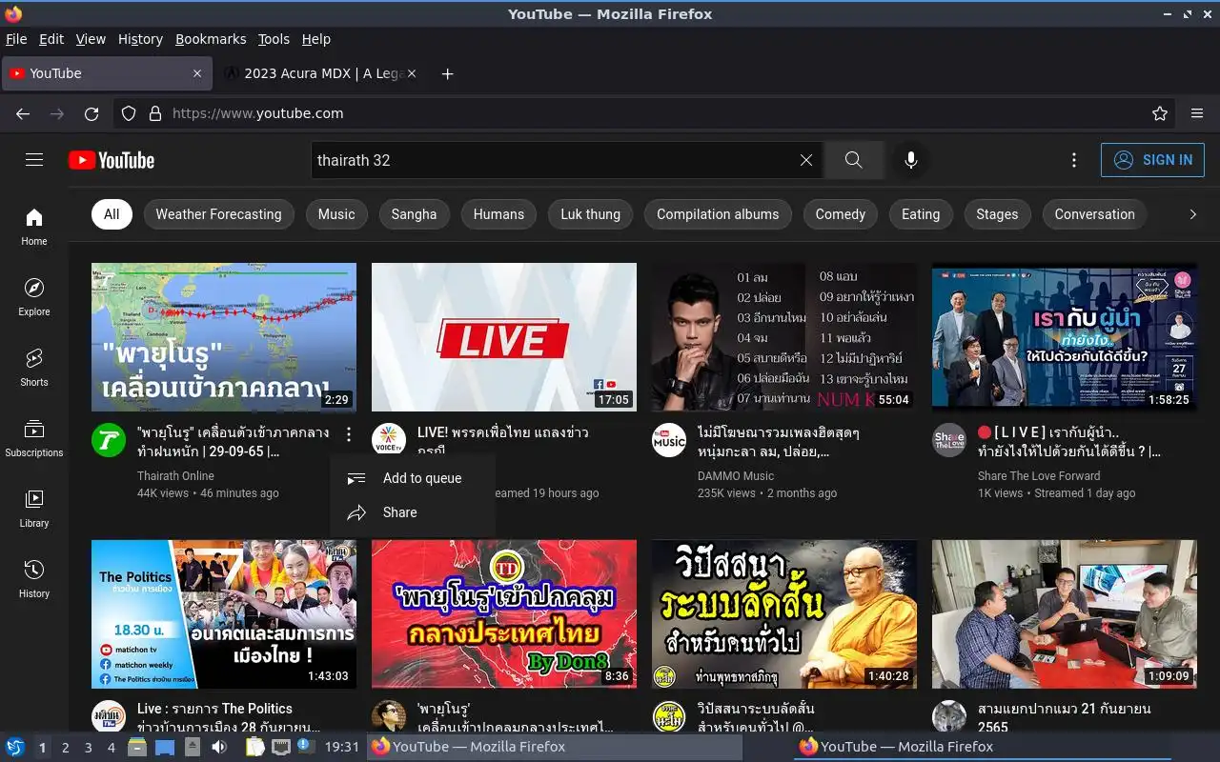Select the Stages filter chip
This screenshot has width=1220, height=762.
[997, 214]
